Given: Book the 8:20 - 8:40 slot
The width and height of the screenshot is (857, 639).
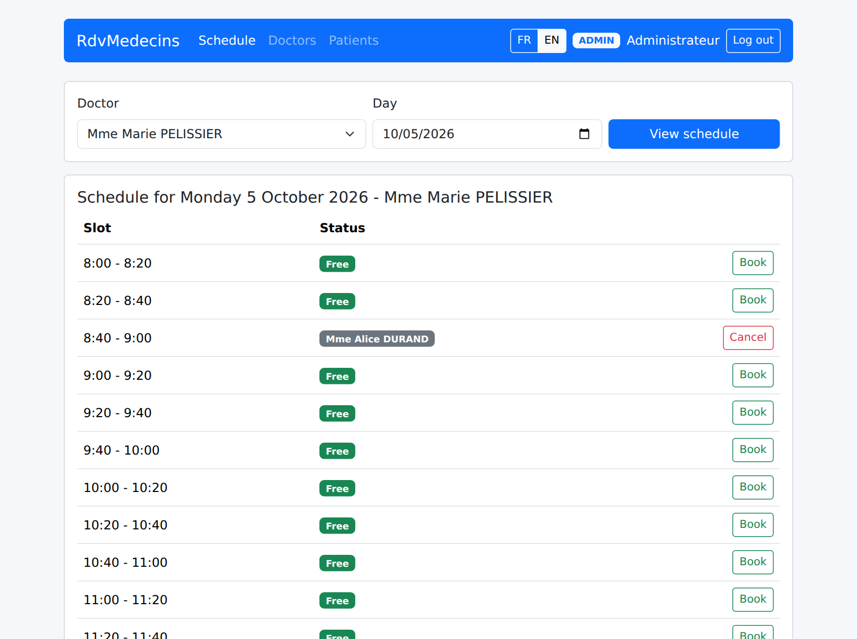Looking at the screenshot, I should 753,300.
